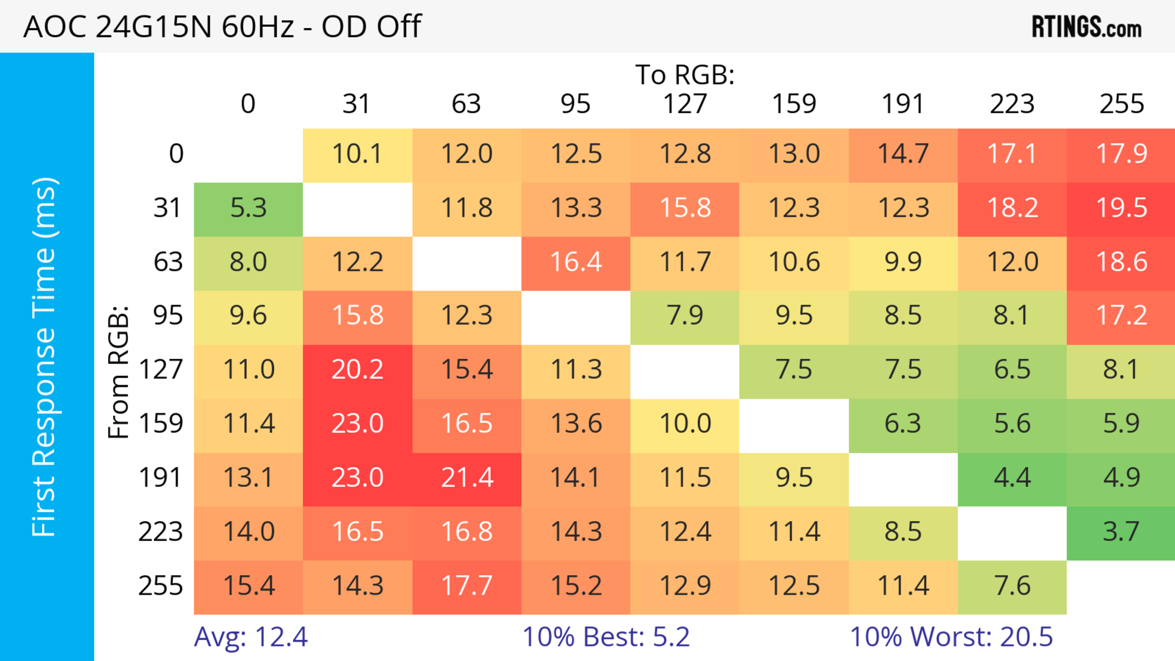The image size is (1175, 661).
Task: Click the 10% Worst: 20.5 text
Action: 952,637
